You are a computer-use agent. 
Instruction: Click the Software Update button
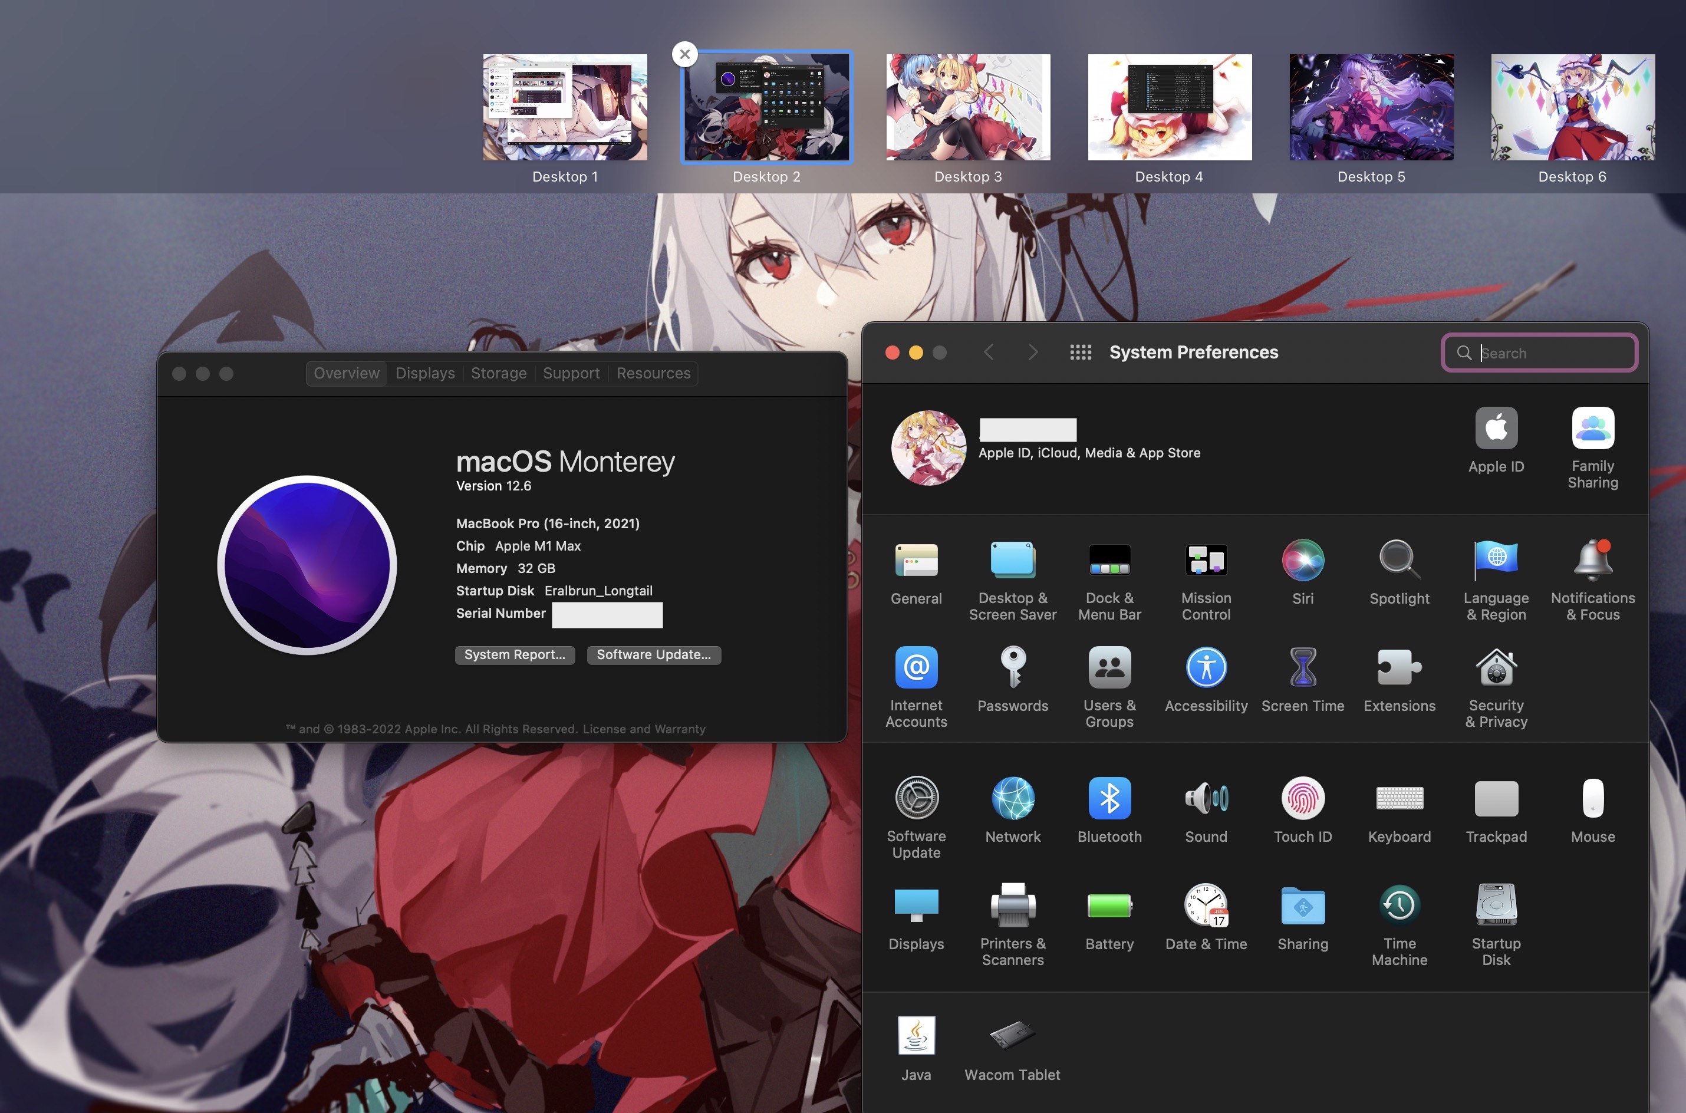(653, 654)
